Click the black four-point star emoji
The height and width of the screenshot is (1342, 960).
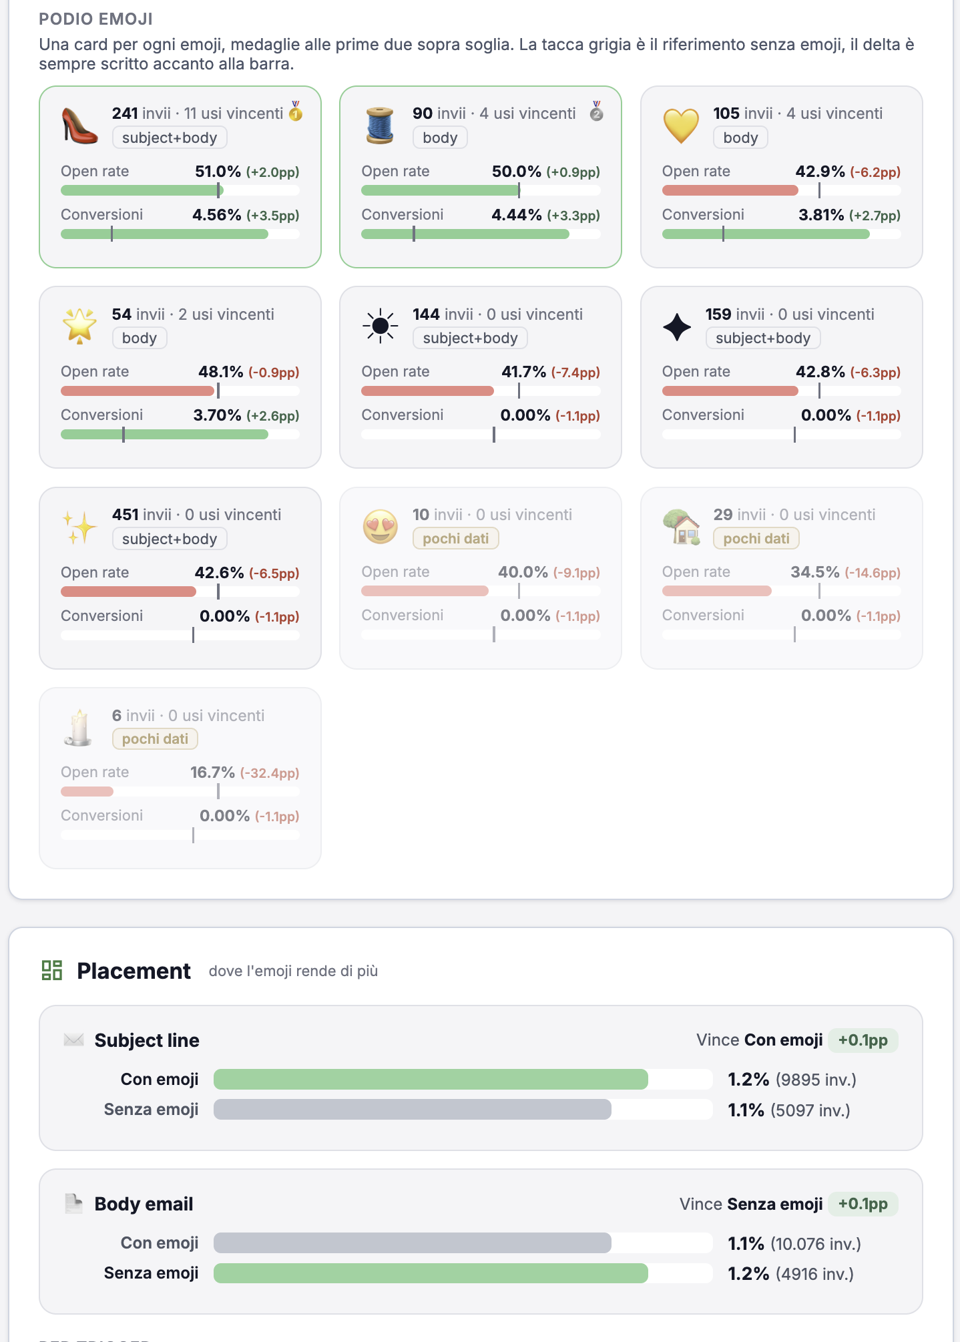click(677, 326)
